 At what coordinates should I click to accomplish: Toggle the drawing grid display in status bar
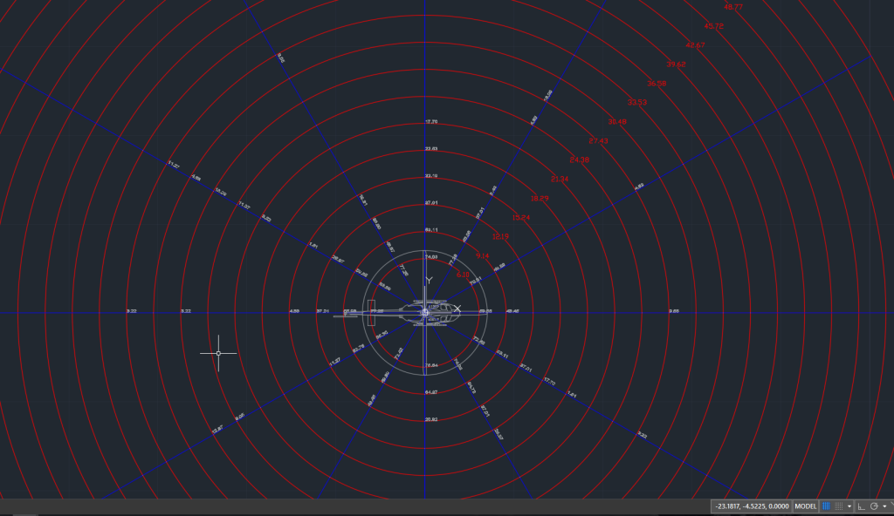pos(826,506)
